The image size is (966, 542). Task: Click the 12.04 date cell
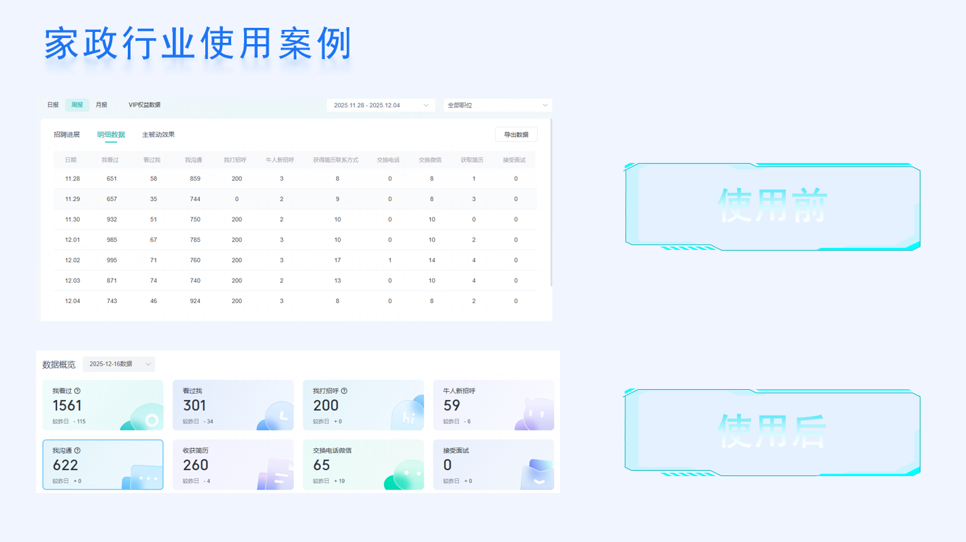(73, 301)
